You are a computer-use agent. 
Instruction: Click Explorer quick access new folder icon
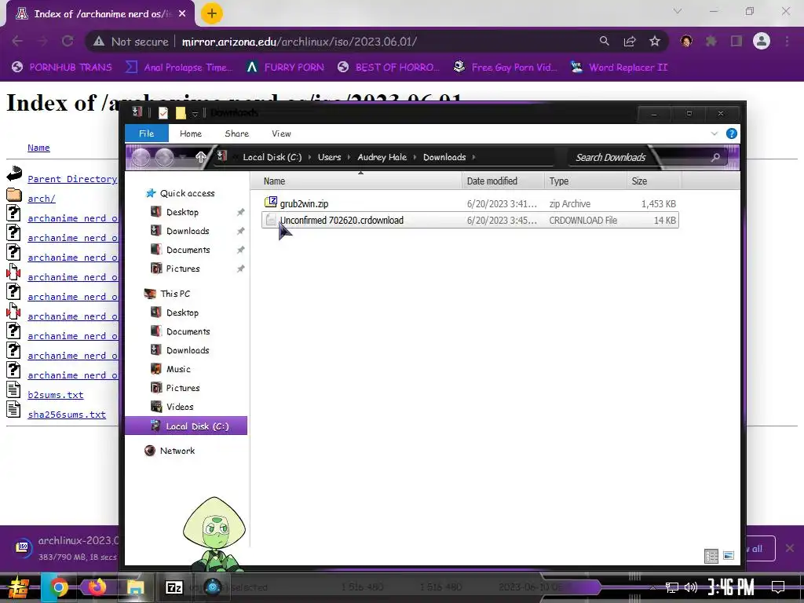(x=181, y=113)
